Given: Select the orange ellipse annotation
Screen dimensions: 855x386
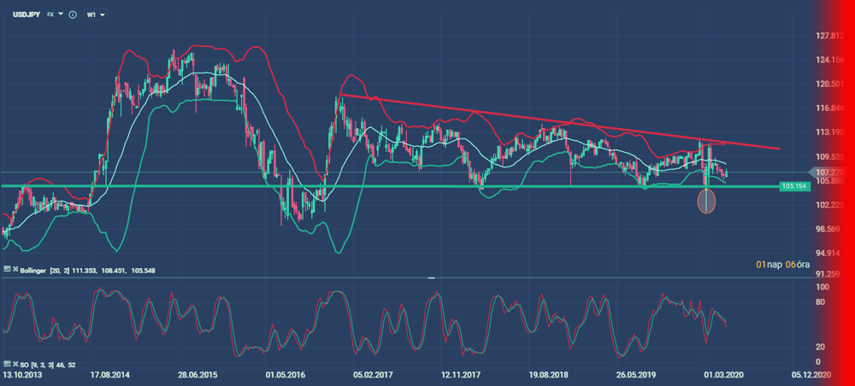Looking at the screenshot, I should point(706,202).
